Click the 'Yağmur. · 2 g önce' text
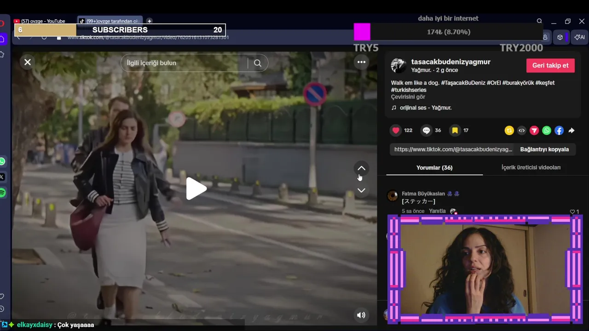This screenshot has width=589, height=331. 434,70
